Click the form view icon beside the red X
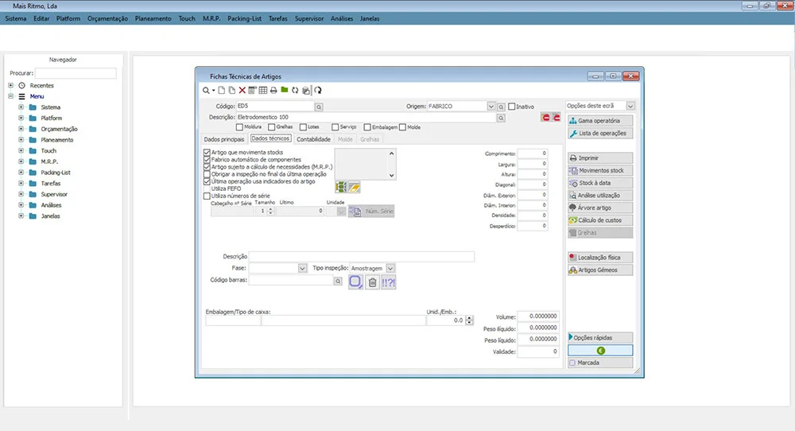 pyautogui.click(x=252, y=91)
